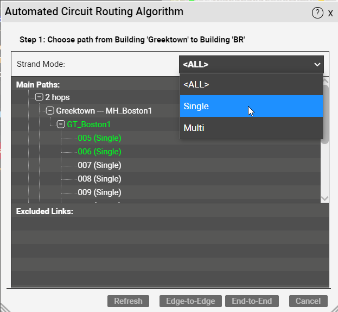This screenshot has width=338, height=312.
Task: Select strand 008 (Single)
Action: [99, 179]
